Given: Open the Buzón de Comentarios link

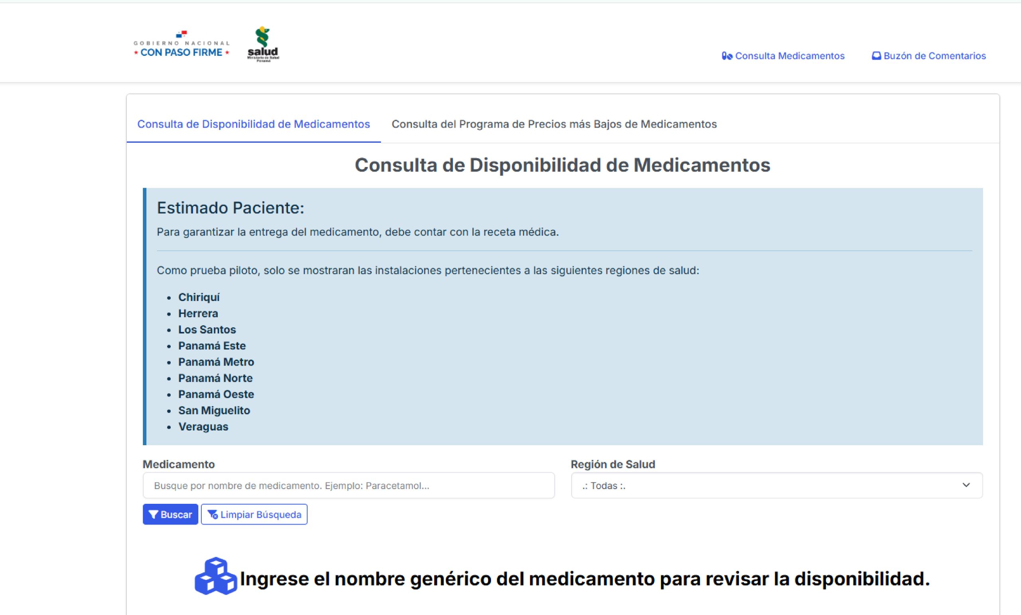Looking at the screenshot, I should click(934, 56).
